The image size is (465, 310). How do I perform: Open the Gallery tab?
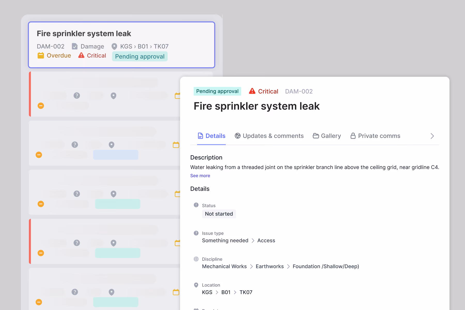327,136
